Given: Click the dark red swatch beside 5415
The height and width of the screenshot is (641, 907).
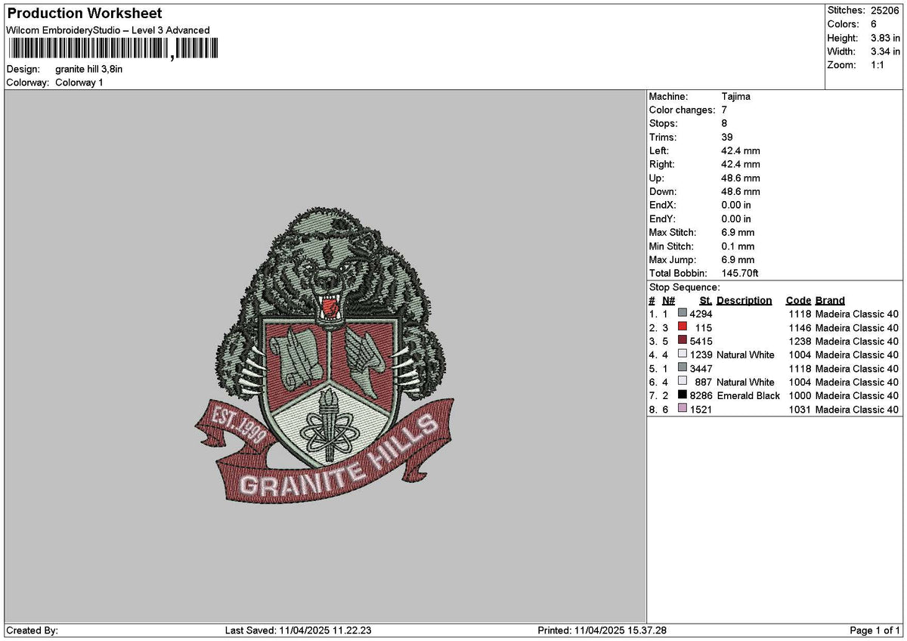Looking at the screenshot, I should point(683,341).
